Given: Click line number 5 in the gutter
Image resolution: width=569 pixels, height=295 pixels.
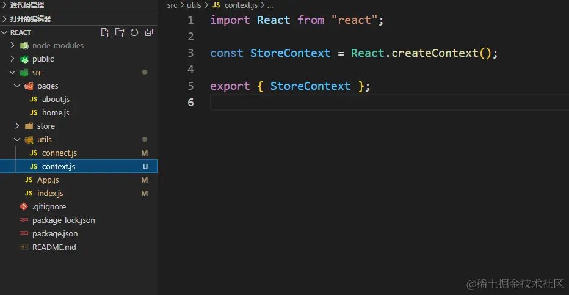Looking at the screenshot, I should click(190, 86).
